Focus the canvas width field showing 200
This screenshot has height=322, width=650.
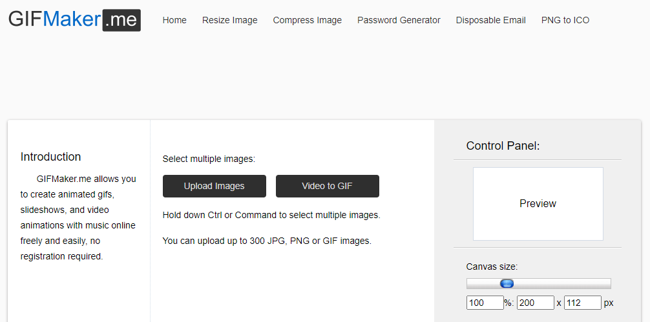tap(536, 303)
